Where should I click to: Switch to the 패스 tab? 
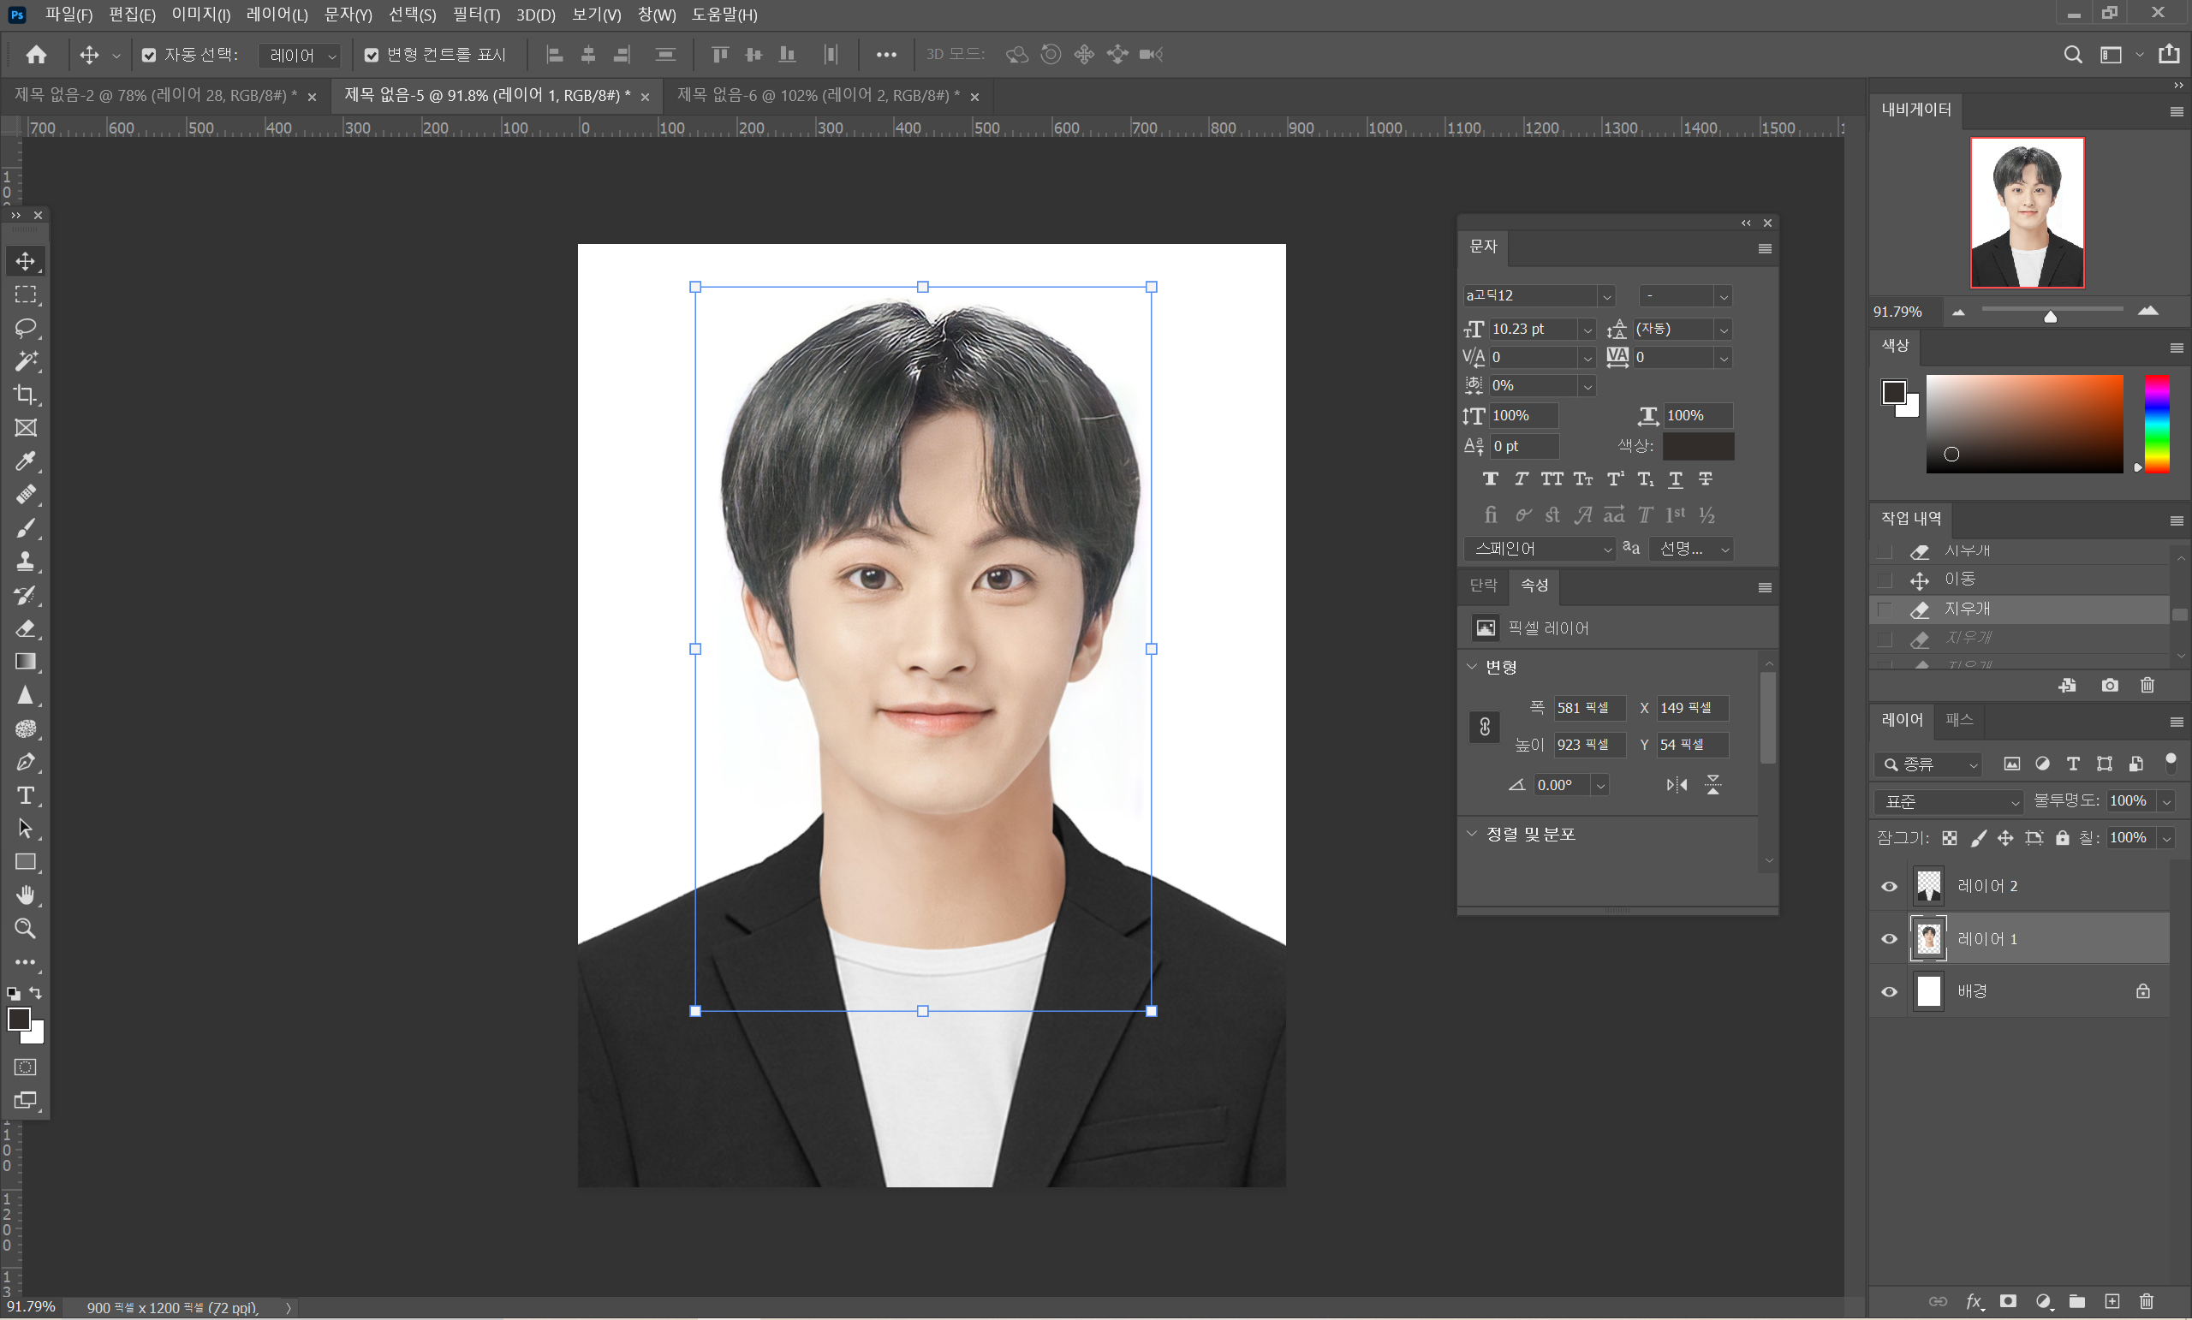(x=1958, y=720)
